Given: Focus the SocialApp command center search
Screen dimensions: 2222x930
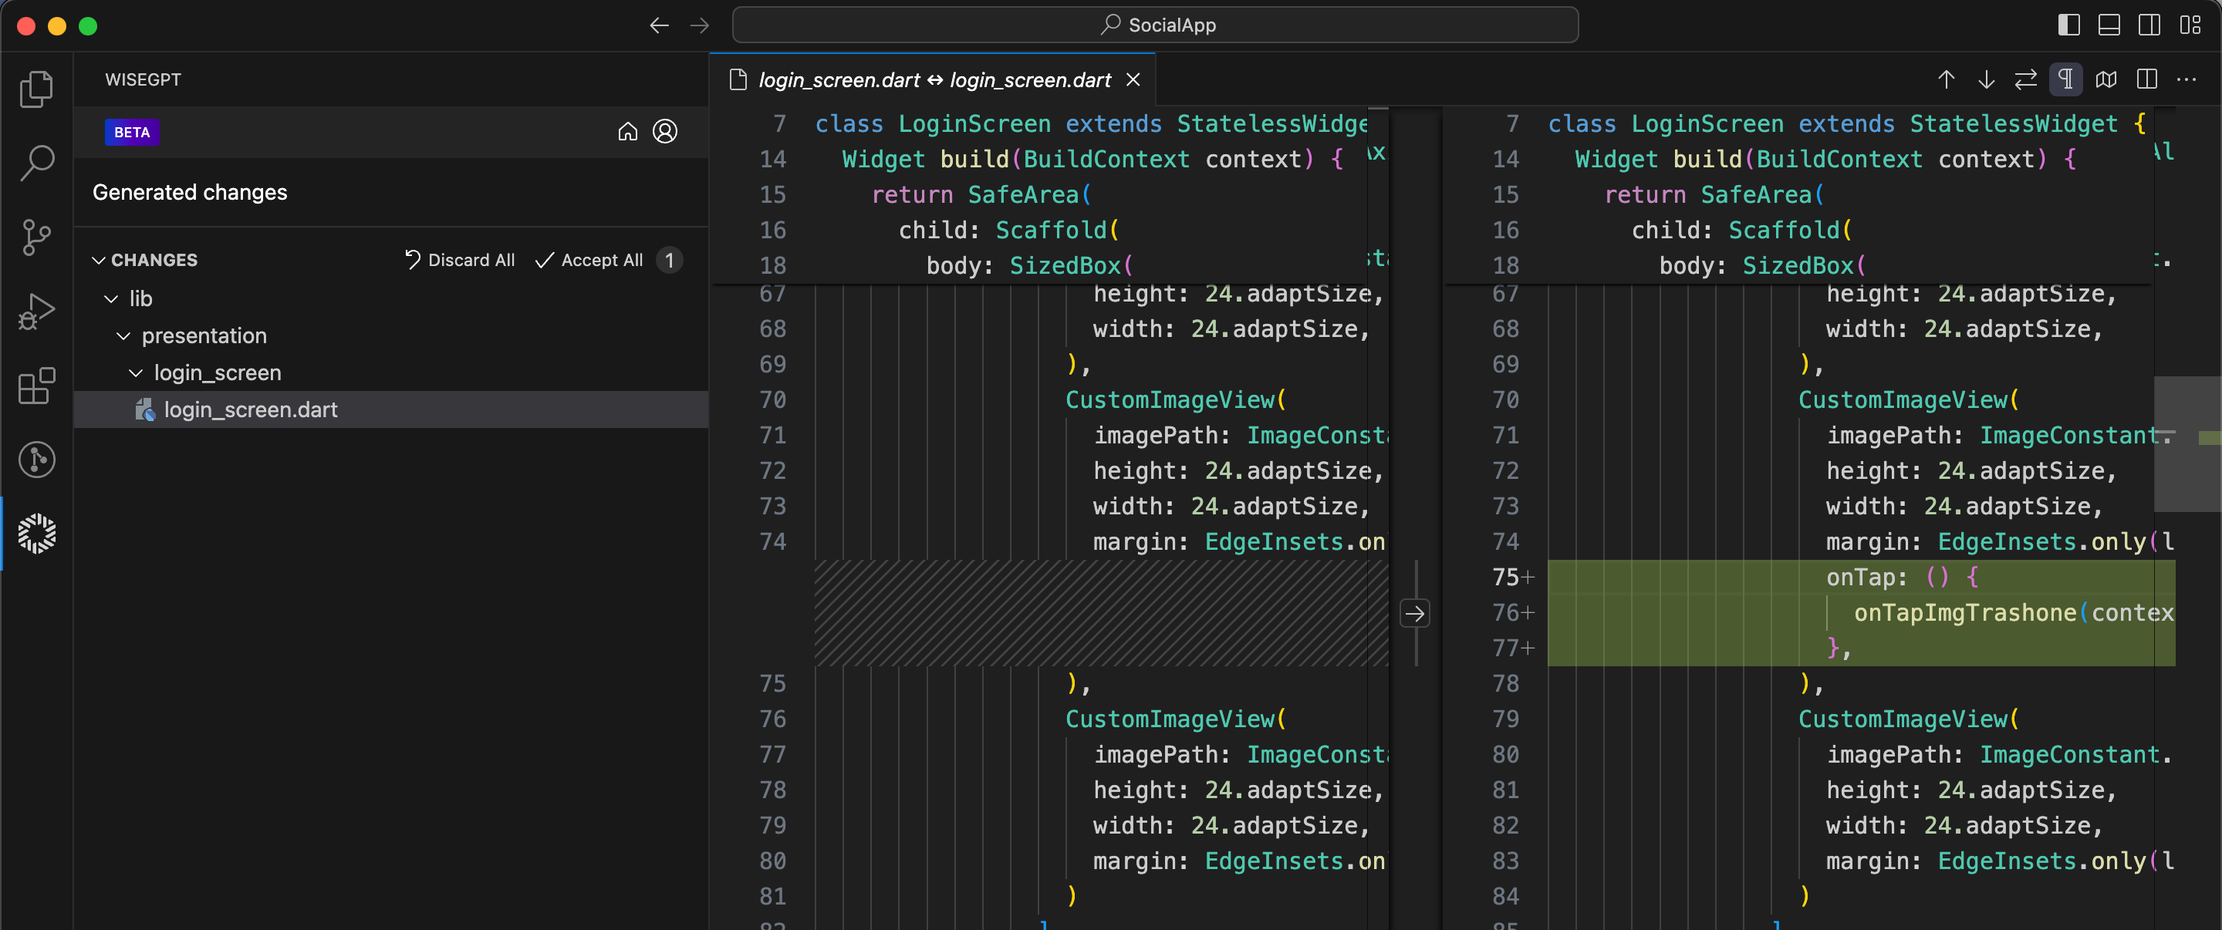Looking at the screenshot, I should 1155,25.
